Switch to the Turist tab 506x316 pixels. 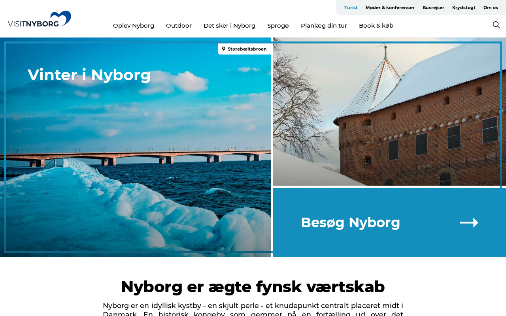click(351, 8)
